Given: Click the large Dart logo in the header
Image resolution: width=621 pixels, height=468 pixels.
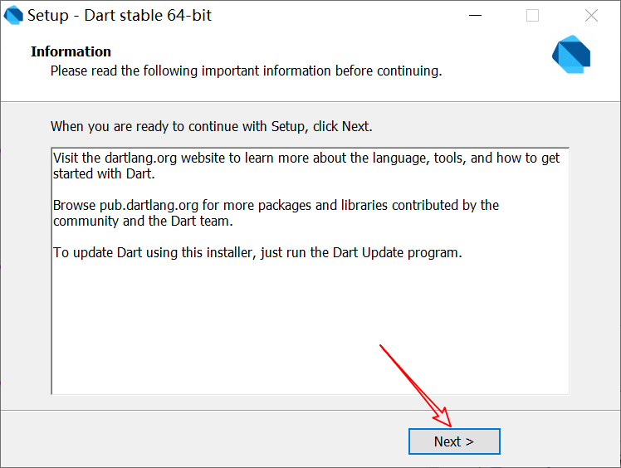Looking at the screenshot, I should point(571,54).
